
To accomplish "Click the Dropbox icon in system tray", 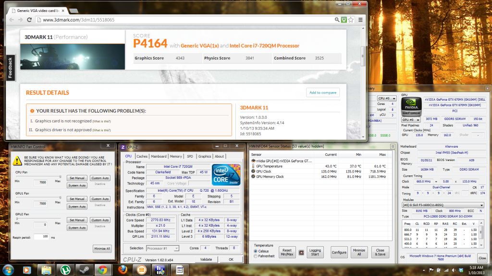I will 461,270.
